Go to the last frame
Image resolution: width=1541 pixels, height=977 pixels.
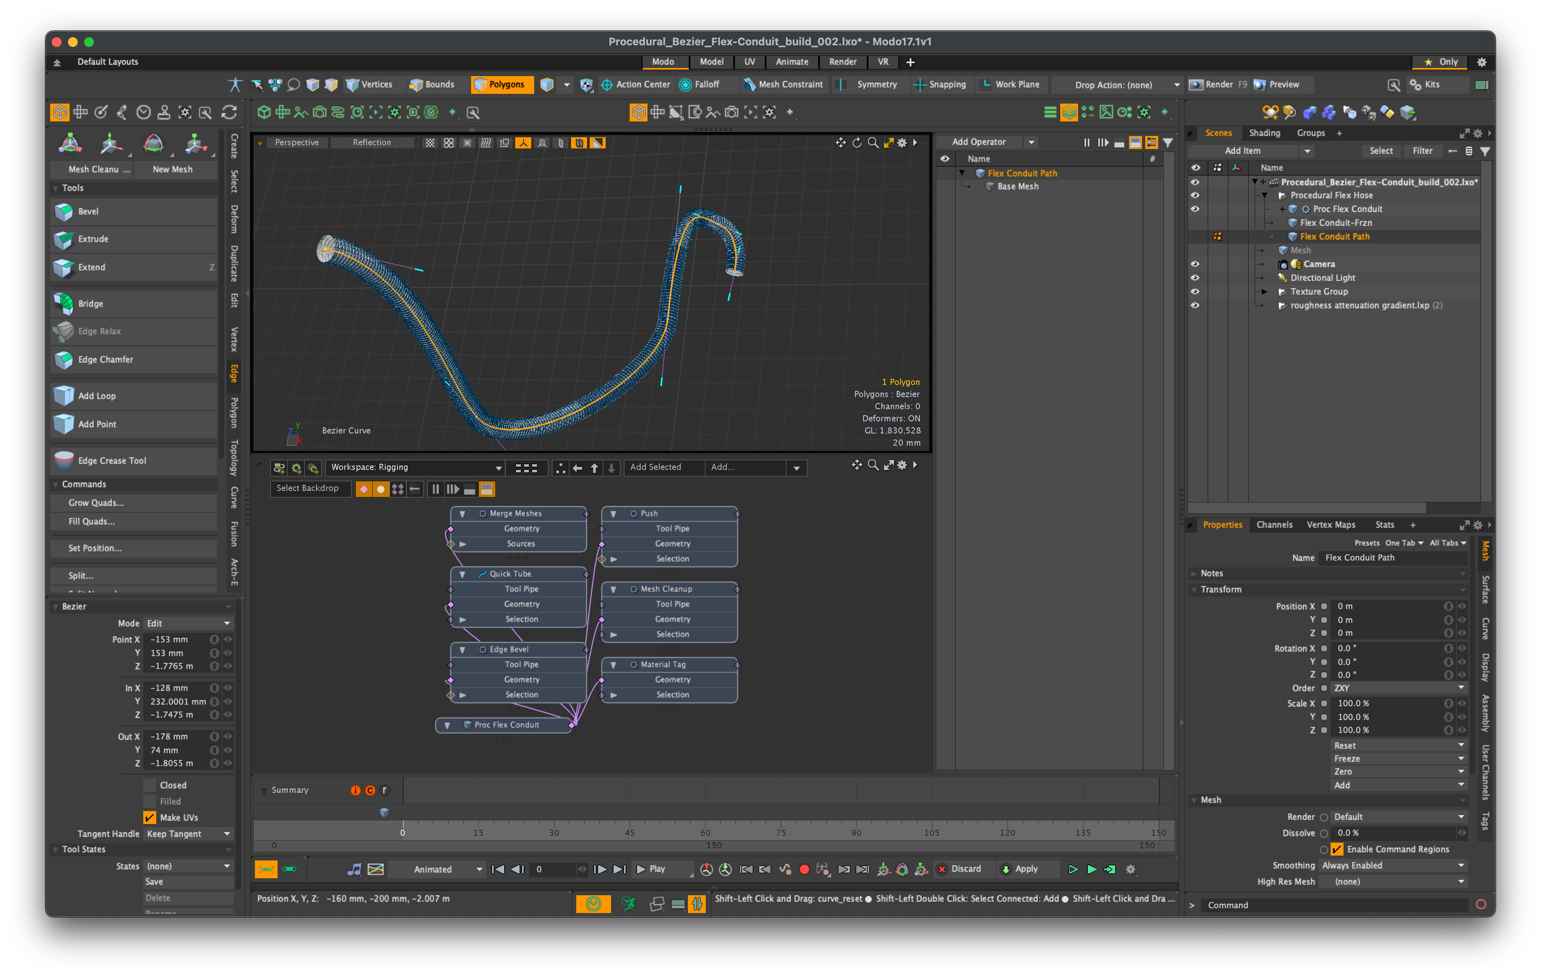click(x=619, y=869)
